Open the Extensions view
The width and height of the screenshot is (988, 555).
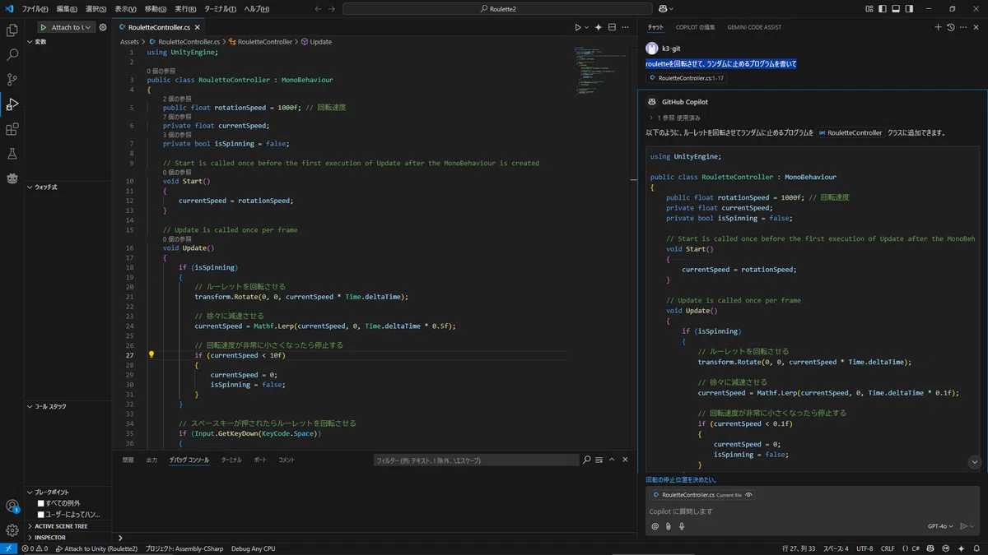pyautogui.click(x=12, y=129)
